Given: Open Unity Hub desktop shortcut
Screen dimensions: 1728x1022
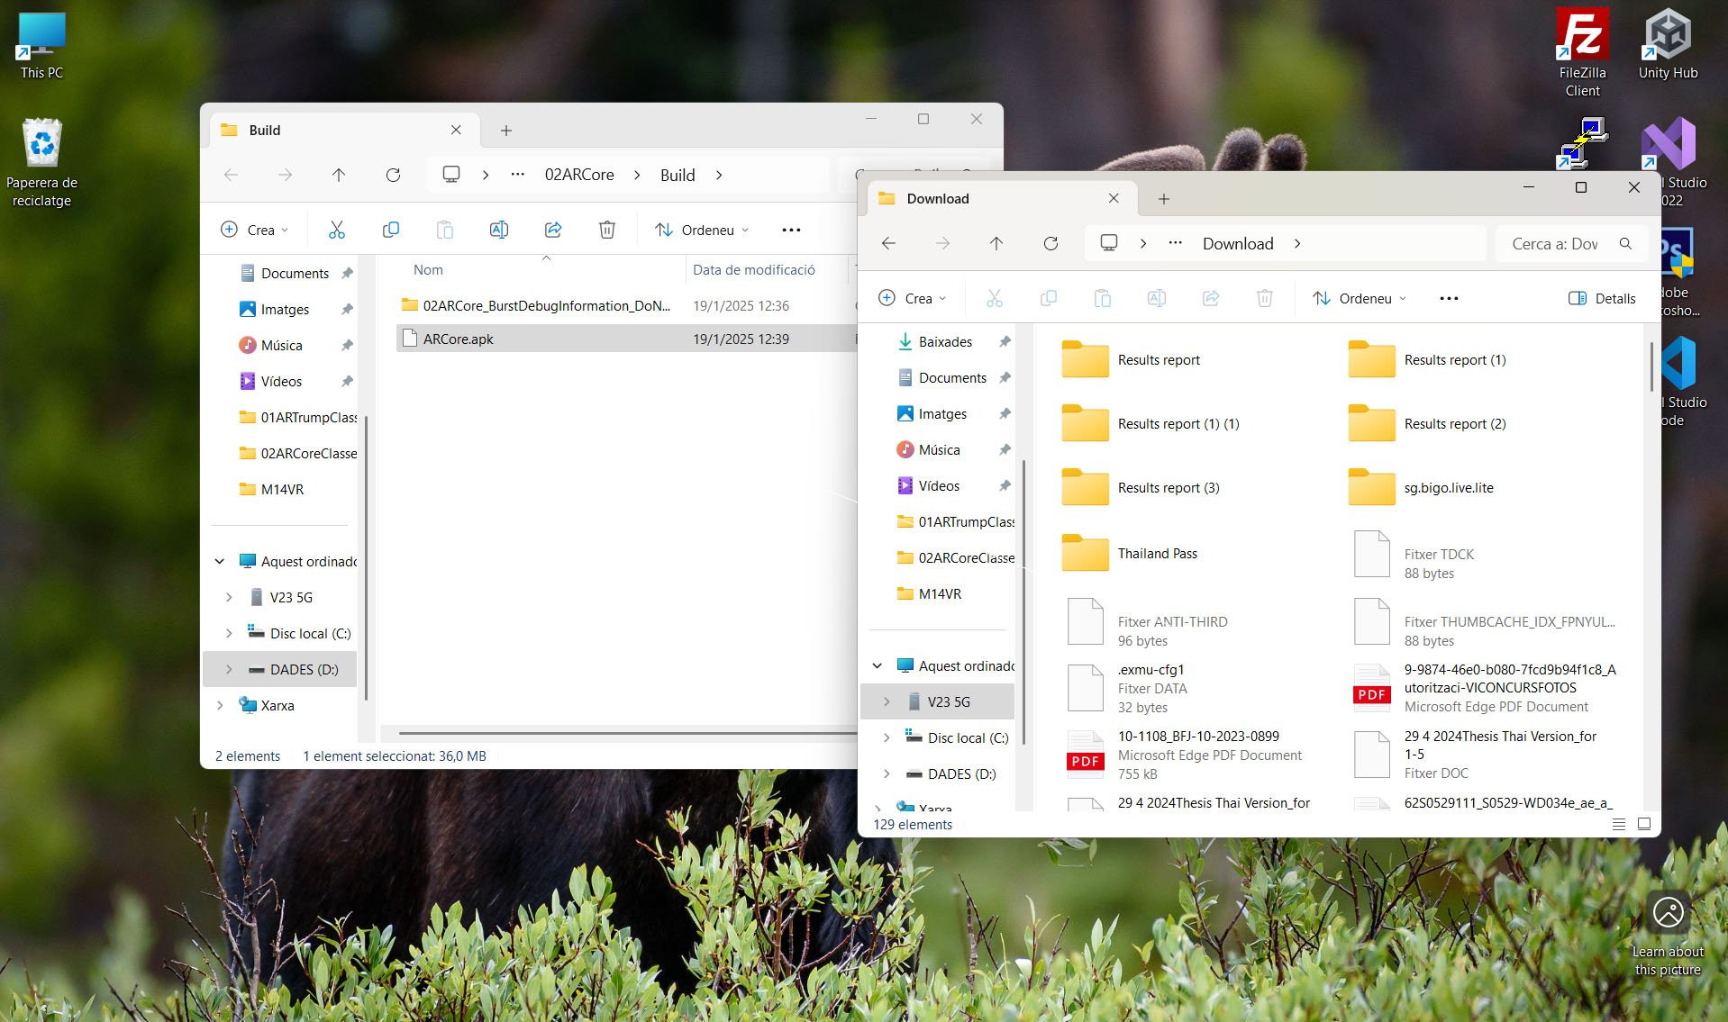Looking at the screenshot, I should pyautogui.click(x=1668, y=47).
